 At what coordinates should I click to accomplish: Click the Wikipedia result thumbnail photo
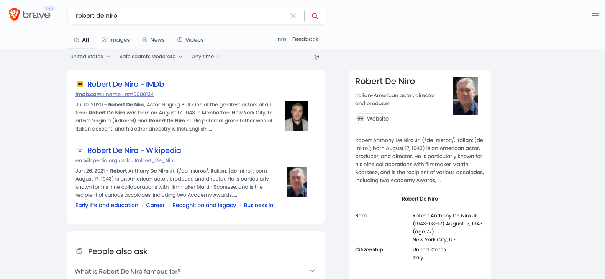coord(297,182)
